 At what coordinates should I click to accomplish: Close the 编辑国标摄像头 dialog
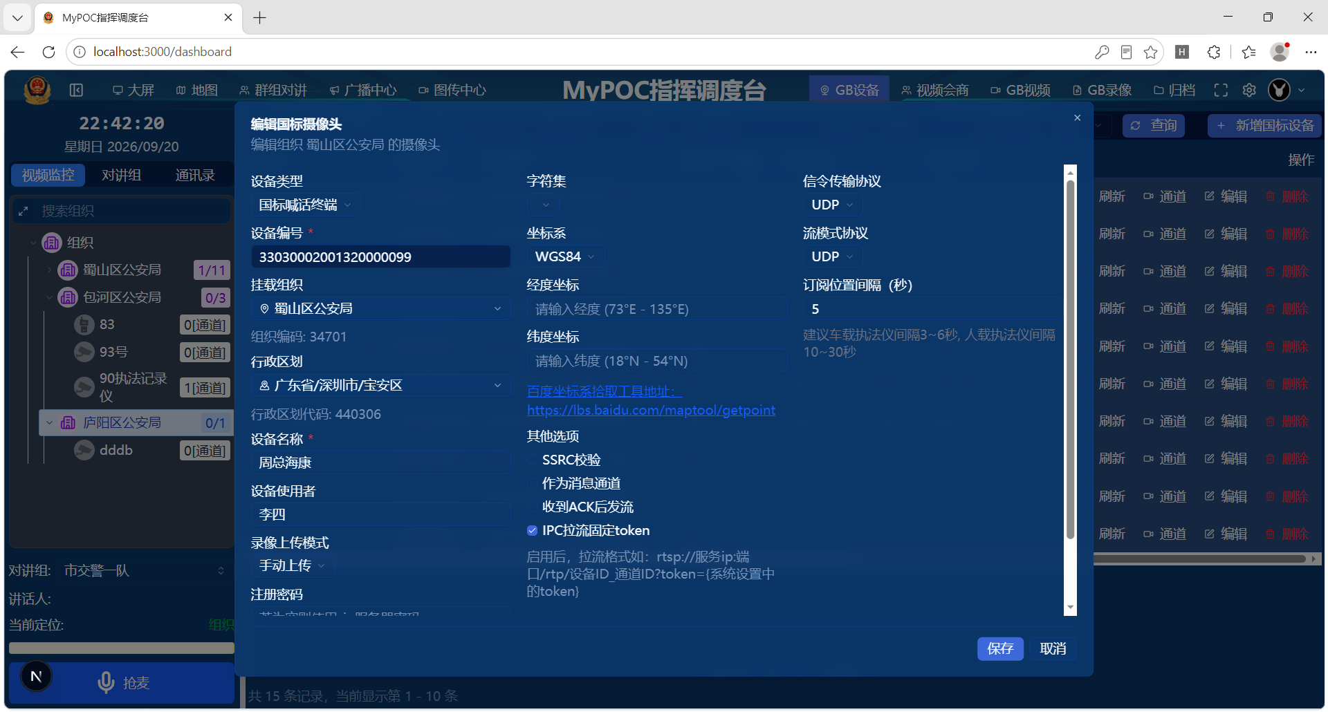(1077, 118)
